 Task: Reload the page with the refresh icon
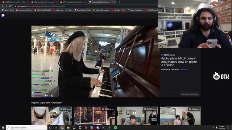[11, 6]
